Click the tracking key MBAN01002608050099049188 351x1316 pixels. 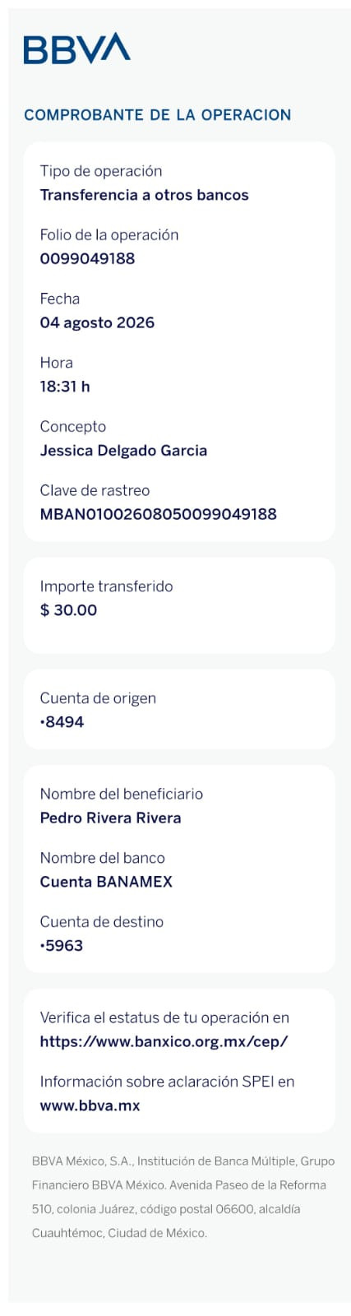(x=158, y=514)
